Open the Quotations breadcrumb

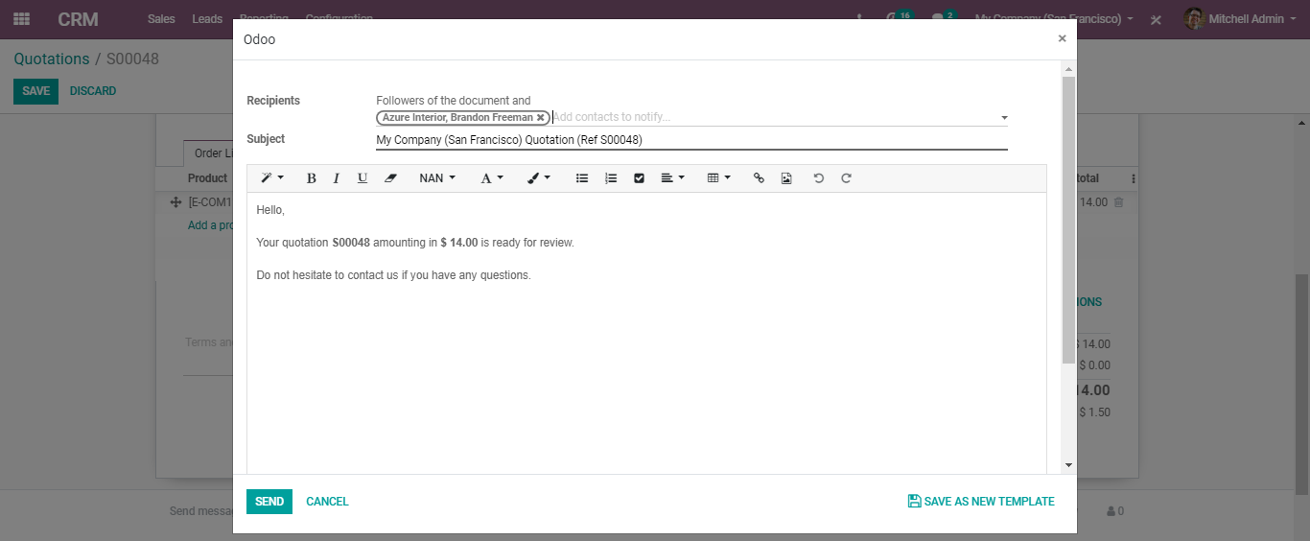(52, 59)
